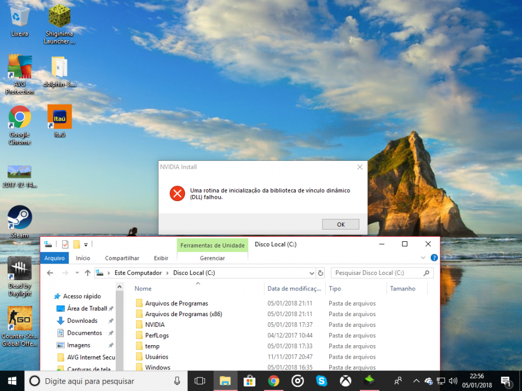
Task: Click Disco Local (C:) in address bar
Action: tap(194, 273)
